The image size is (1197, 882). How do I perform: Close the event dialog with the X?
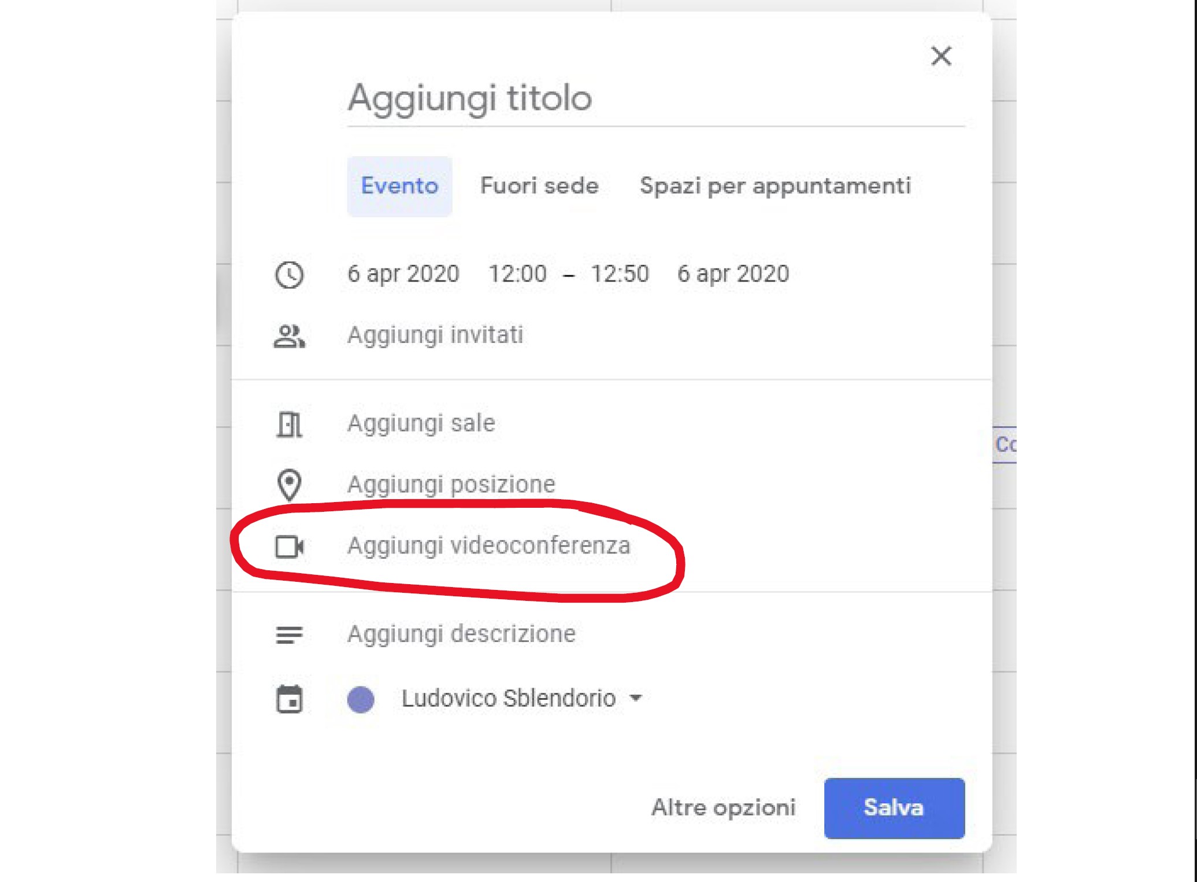click(941, 56)
